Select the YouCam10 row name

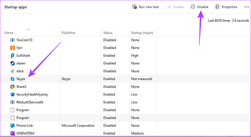point(24,40)
